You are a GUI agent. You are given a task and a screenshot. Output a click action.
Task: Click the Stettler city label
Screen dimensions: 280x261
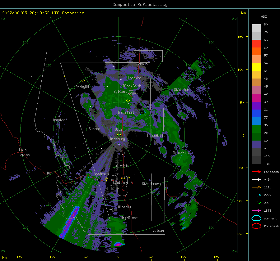181,90
